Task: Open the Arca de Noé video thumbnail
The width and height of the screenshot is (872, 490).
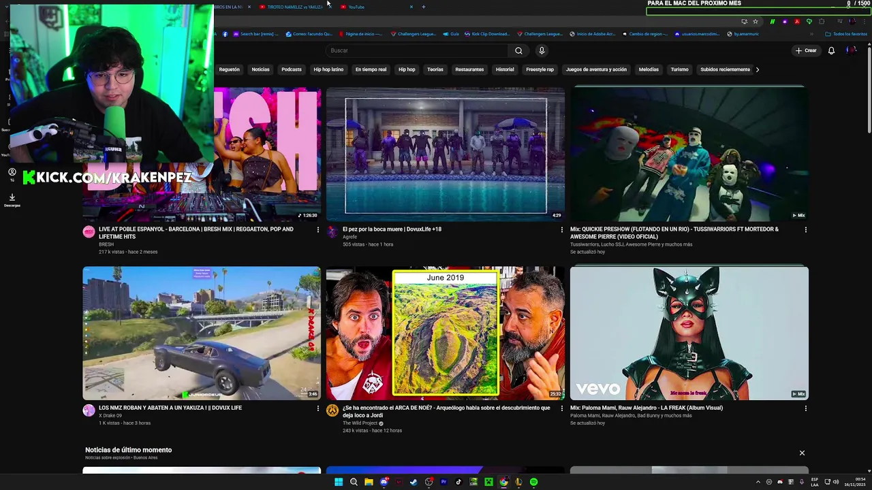Action: (x=446, y=333)
